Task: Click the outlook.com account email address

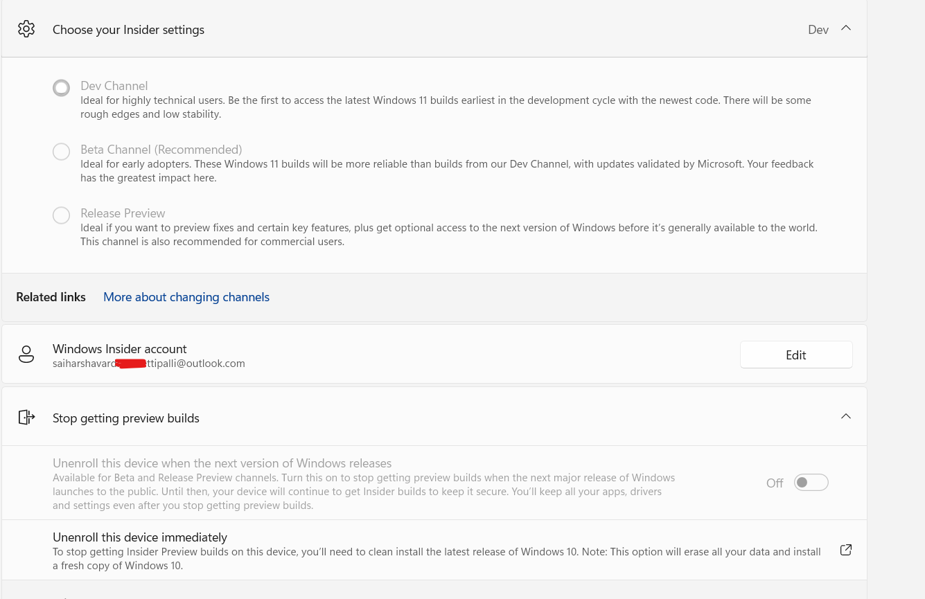Action: coord(149,364)
